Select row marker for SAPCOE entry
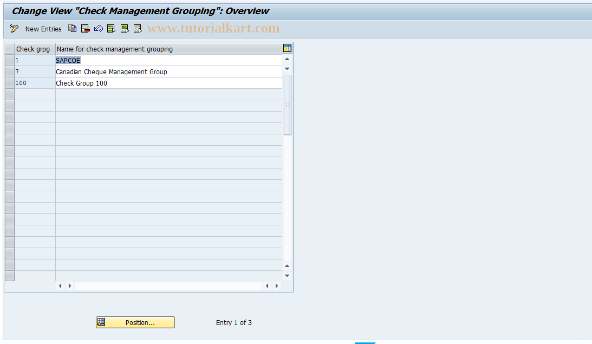The height and width of the screenshot is (344, 592). 10,61
